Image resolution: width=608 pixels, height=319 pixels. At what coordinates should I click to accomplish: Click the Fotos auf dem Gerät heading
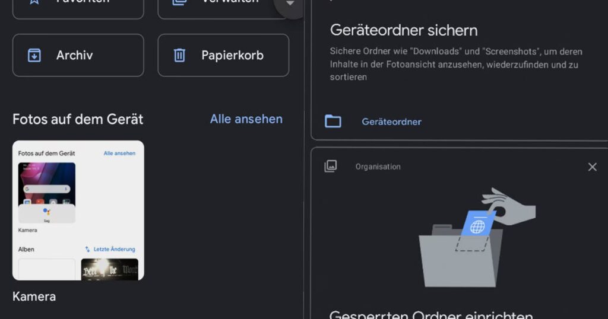[78, 119]
